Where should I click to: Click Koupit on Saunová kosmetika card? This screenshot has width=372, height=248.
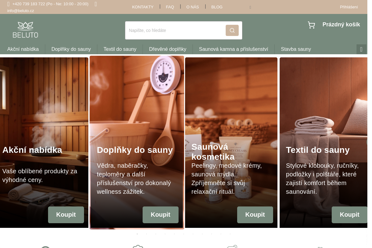pyautogui.click(x=255, y=215)
